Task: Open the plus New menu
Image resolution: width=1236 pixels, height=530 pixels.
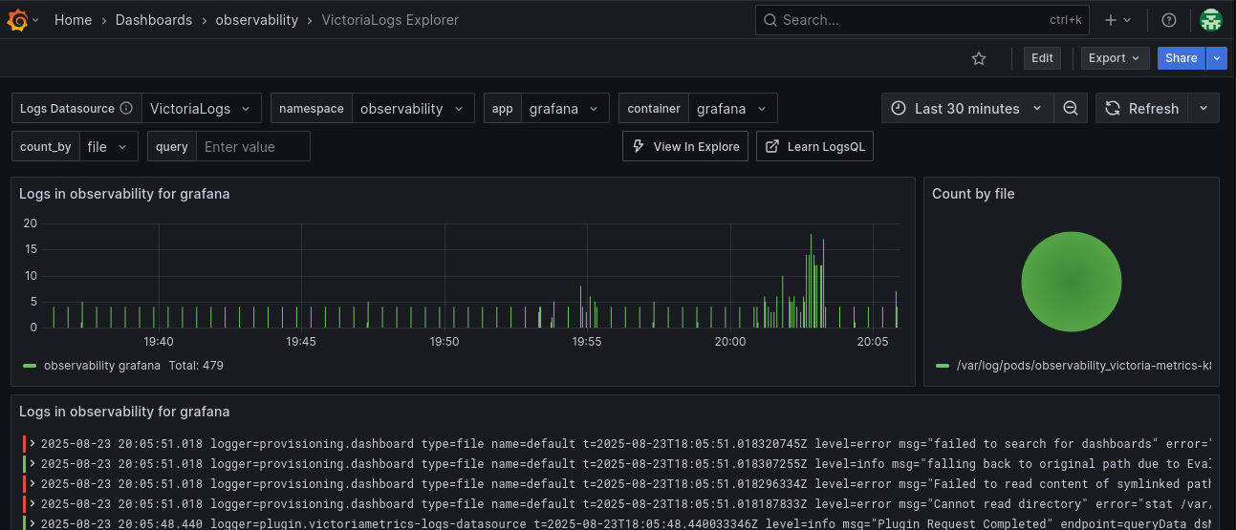Action: pyautogui.click(x=1117, y=19)
